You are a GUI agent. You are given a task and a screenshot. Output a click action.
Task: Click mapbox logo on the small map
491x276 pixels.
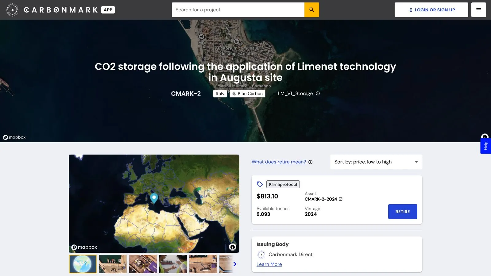(x=84, y=247)
